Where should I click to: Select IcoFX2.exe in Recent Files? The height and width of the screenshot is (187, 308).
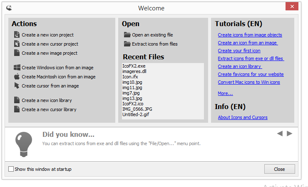click(x=134, y=66)
